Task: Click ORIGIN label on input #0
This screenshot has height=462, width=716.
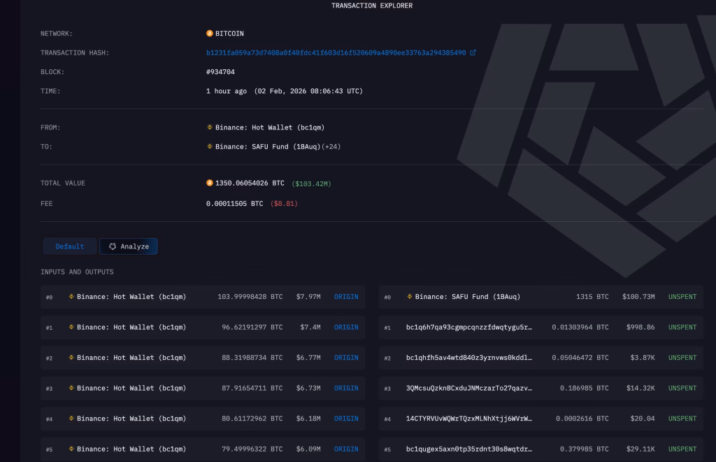Action: click(x=346, y=296)
